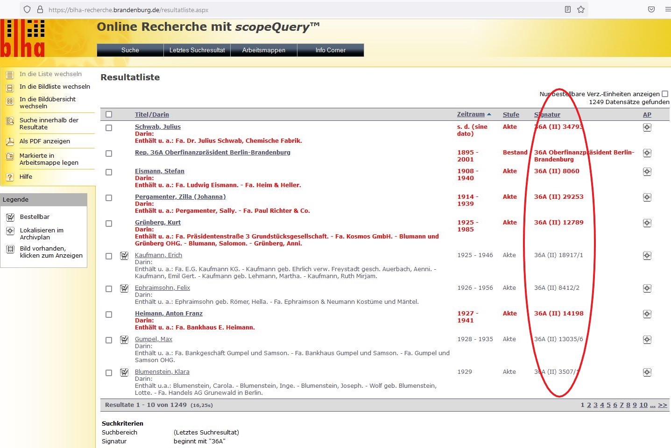Check the box for Blumenstein, Klara

tap(109, 373)
